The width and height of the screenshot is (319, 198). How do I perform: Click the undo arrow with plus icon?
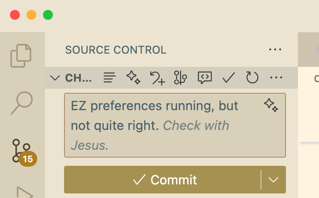point(157,78)
